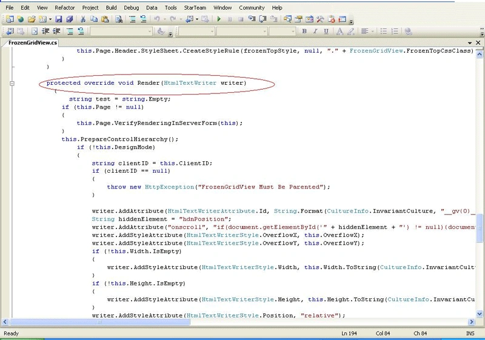This screenshot has width=485, height=340.
Task: Collapse the Render method outline box
Action: pos(12,83)
